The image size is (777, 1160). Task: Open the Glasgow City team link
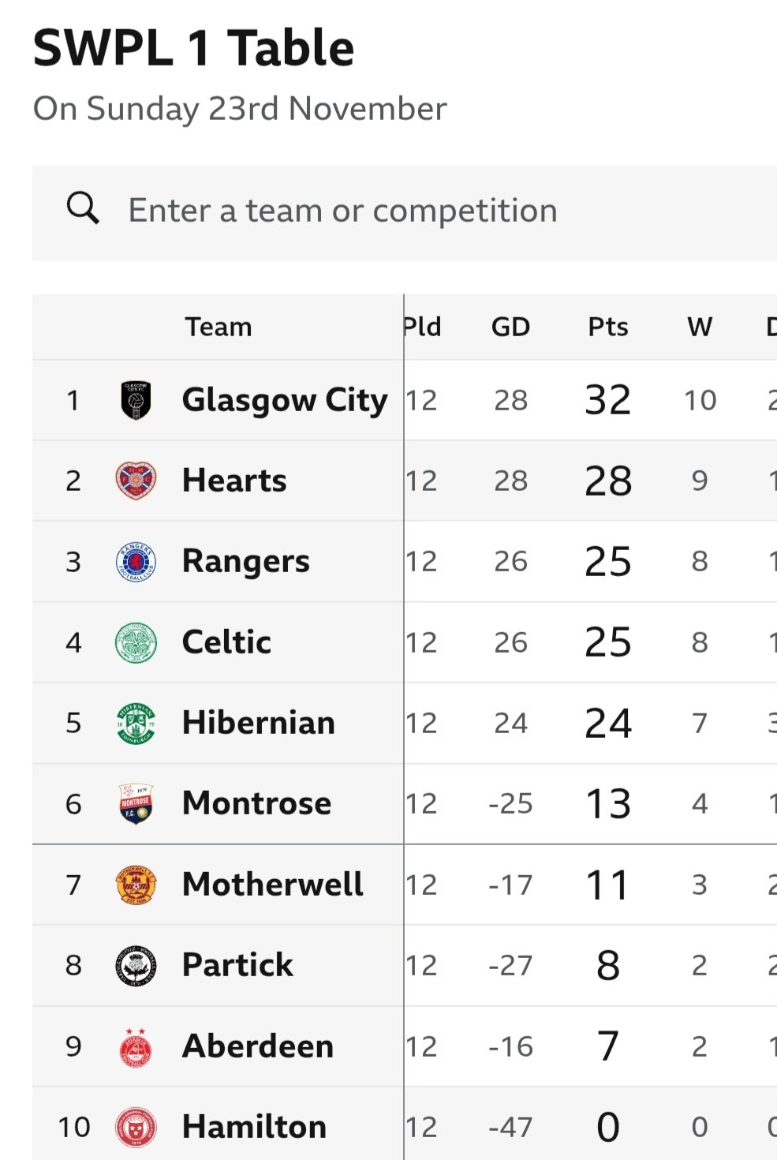284,400
